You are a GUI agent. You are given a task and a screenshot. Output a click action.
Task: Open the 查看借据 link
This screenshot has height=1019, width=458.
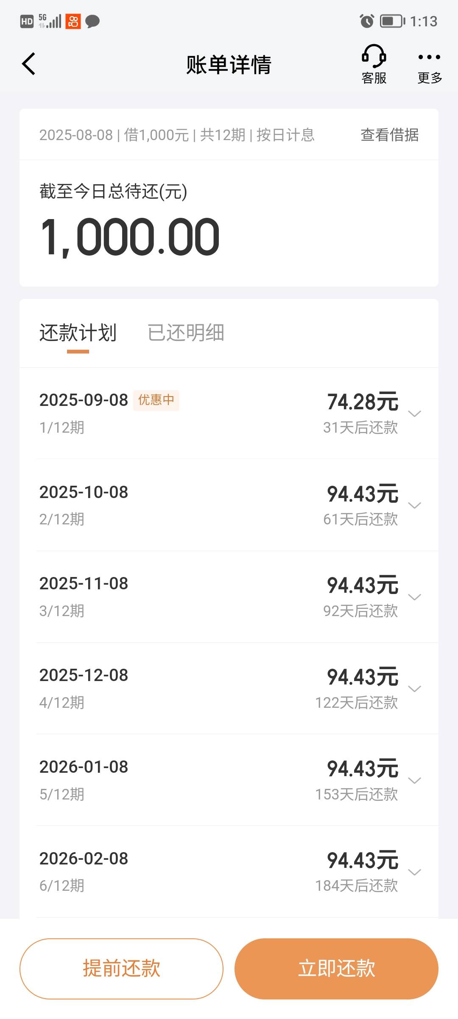(389, 135)
